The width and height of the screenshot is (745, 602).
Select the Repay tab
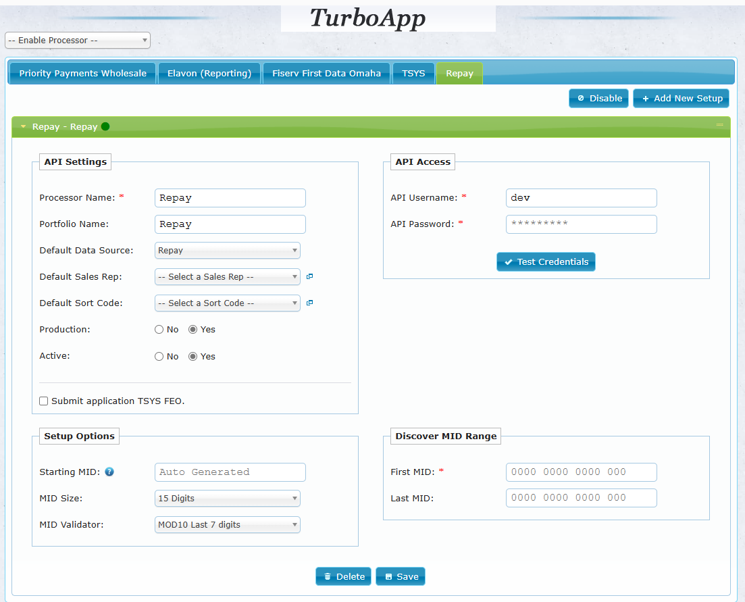pyautogui.click(x=459, y=74)
